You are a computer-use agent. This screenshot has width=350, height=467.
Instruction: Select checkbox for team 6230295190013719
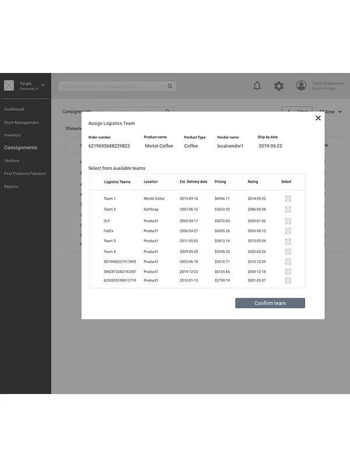288,280
